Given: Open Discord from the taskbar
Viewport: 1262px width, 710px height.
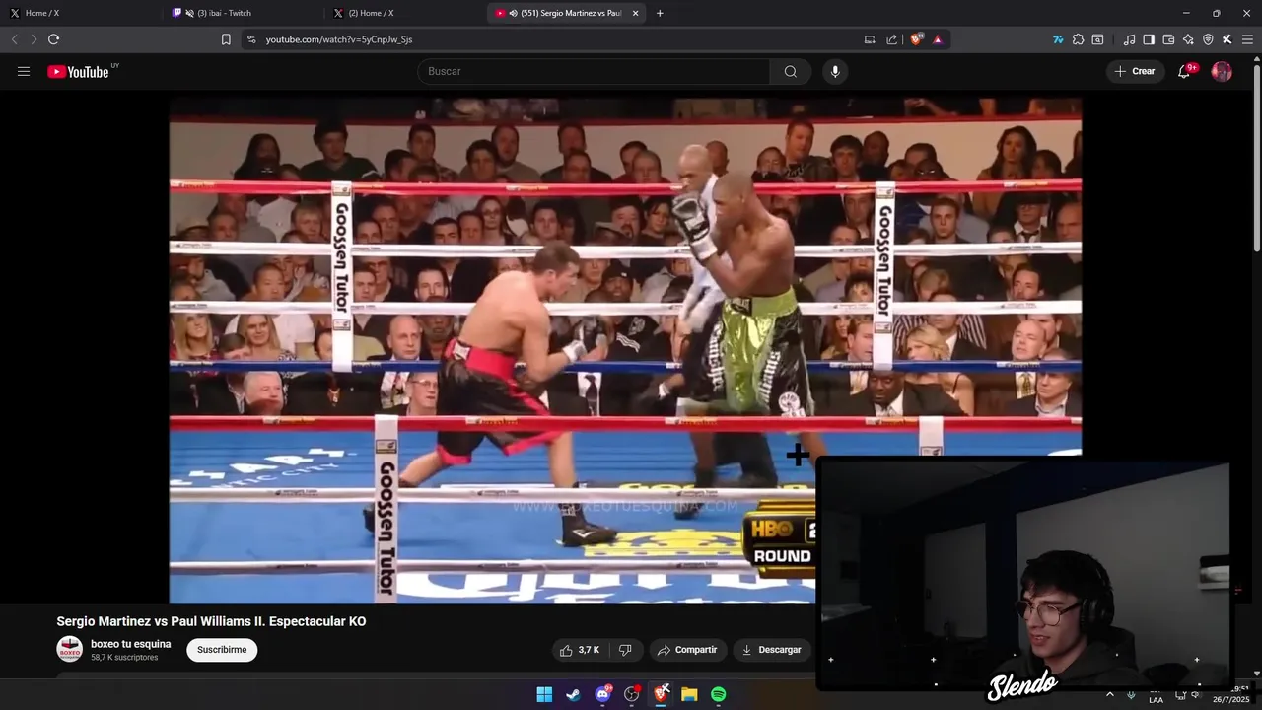Looking at the screenshot, I should coord(602,694).
